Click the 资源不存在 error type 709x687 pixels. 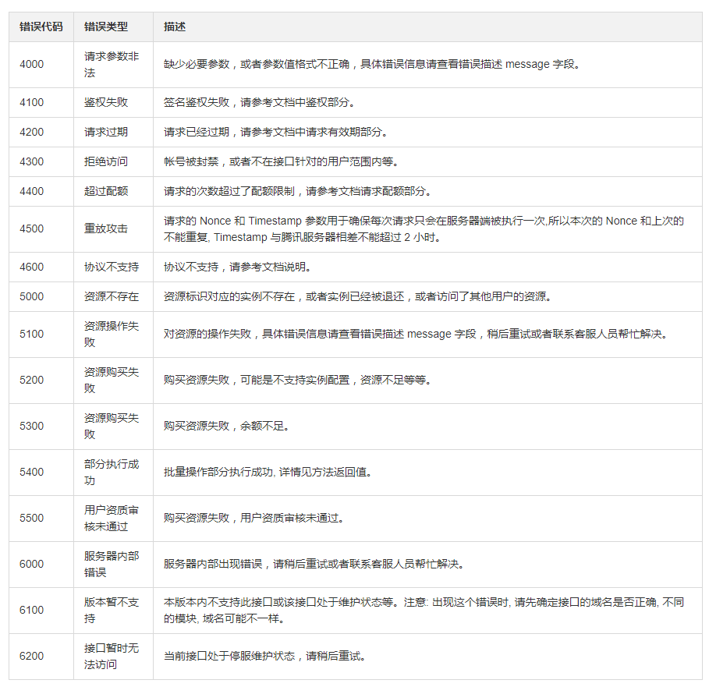(112, 296)
